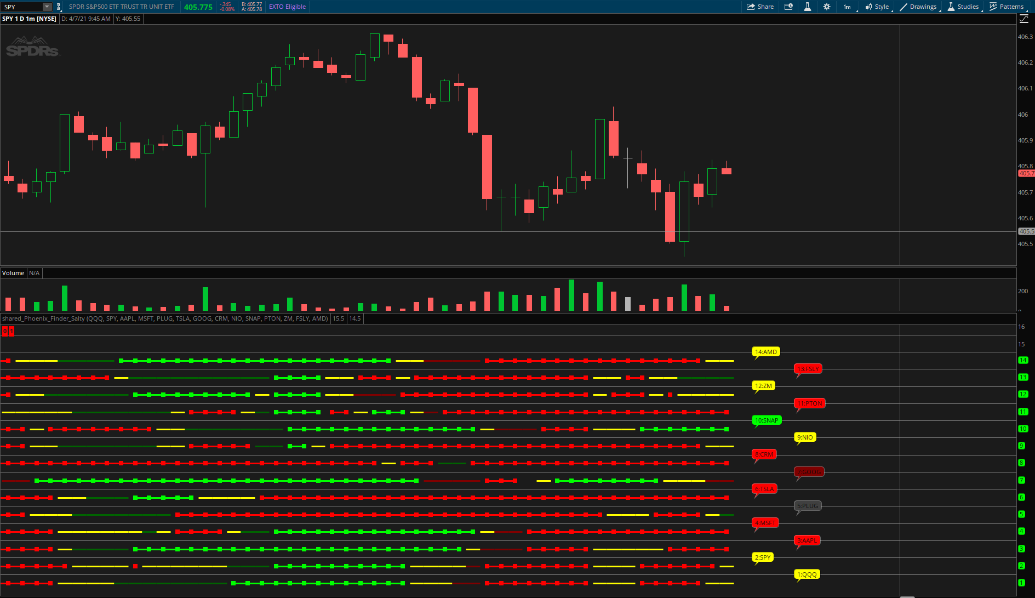Select the Volume panel label

point(13,273)
